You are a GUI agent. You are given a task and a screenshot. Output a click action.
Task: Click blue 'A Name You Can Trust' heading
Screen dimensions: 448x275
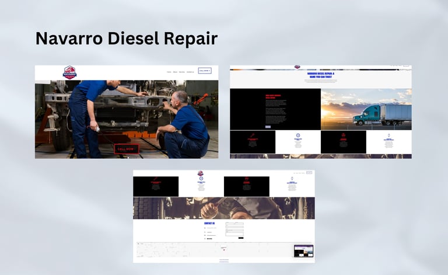(321, 75)
